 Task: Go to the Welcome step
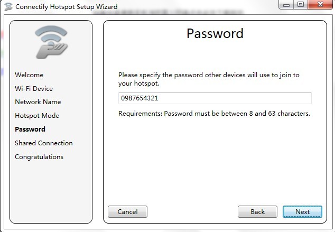pyautogui.click(x=29, y=75)
